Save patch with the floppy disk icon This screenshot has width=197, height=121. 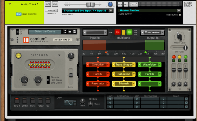coord(74,32)
